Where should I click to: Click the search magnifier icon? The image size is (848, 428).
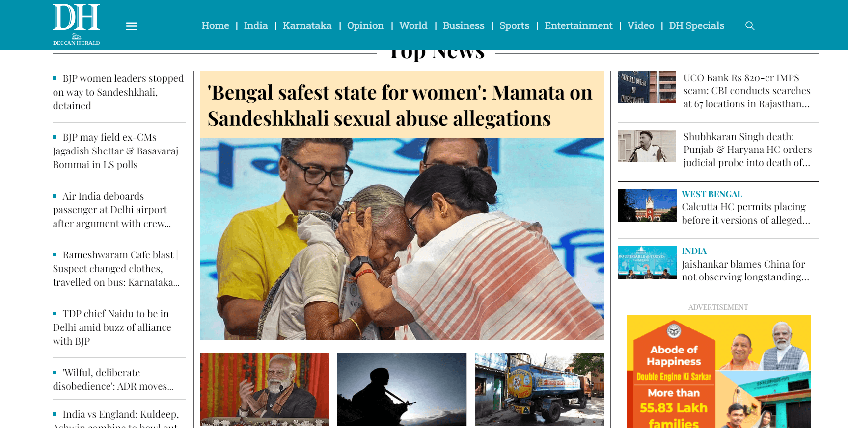749,25
